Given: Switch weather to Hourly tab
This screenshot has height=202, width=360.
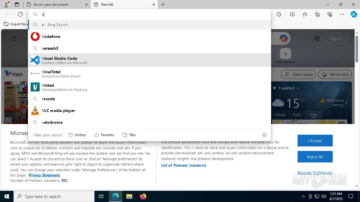Looking at the screenshot, I should (x=280, y=114).
